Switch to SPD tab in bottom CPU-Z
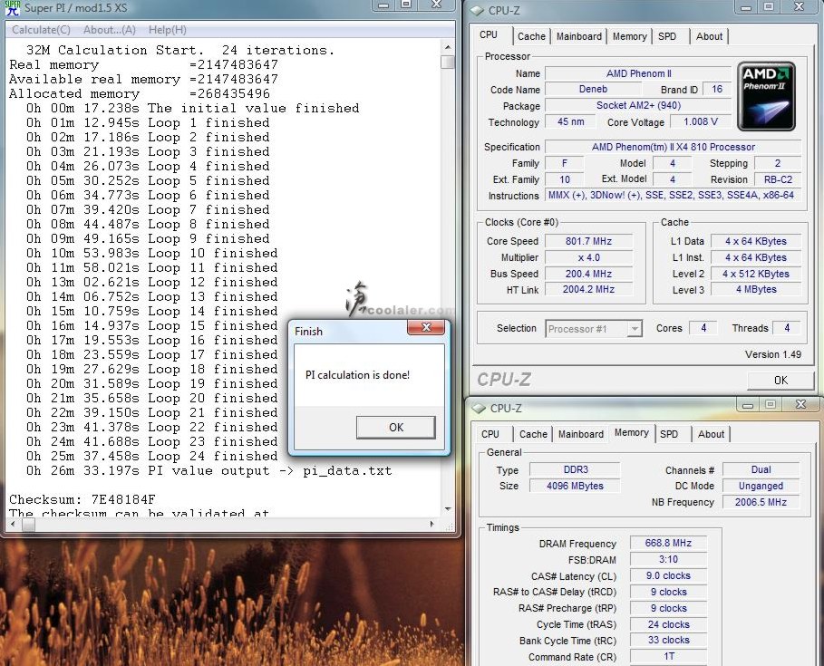Viewport: 824px width, 666px height. click(x=668, y=434)
